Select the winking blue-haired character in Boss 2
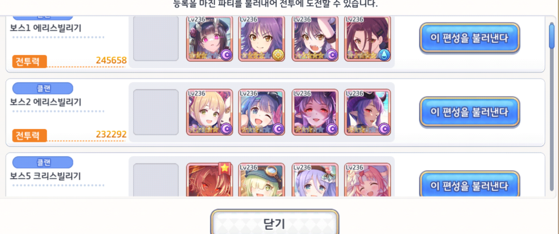559x234 pixels. [262, 112]
